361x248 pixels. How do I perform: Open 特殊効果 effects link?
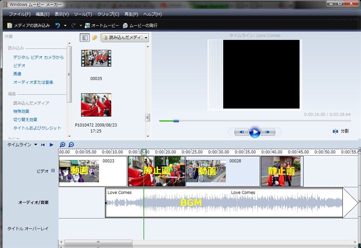[x=21, y=111]
